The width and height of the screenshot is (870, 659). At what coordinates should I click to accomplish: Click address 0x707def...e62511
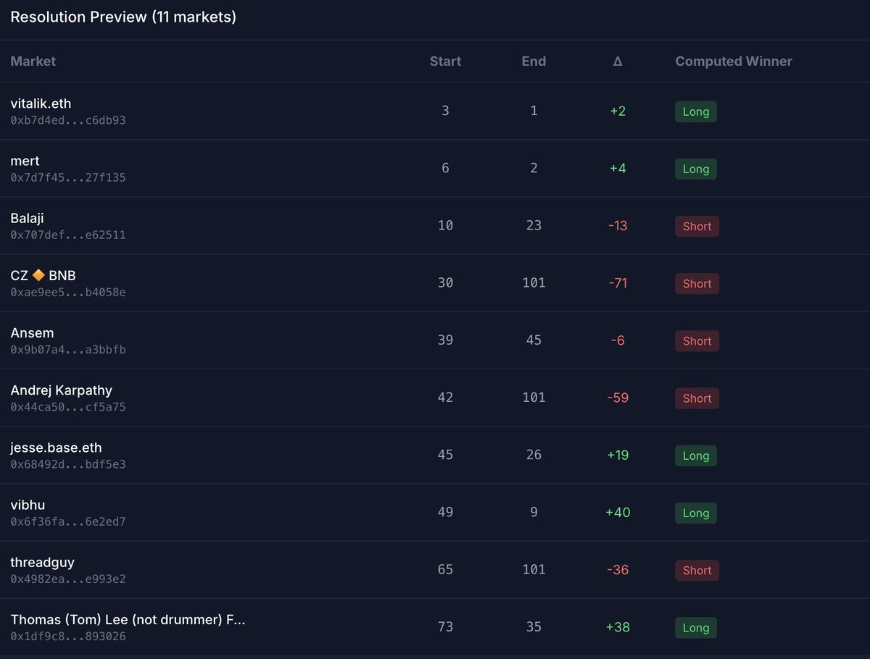tap(68, 235)
